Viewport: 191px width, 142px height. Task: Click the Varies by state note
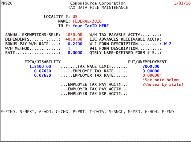click(x=163, y=85)
